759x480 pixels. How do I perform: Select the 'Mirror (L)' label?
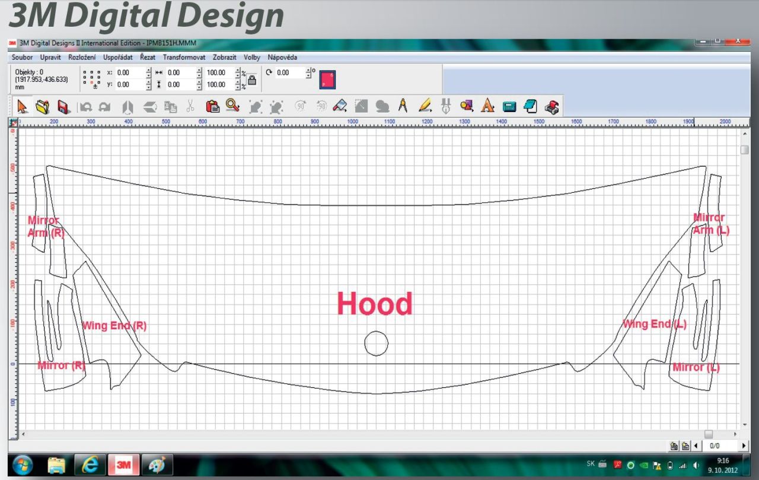click(x=696, y=367)
